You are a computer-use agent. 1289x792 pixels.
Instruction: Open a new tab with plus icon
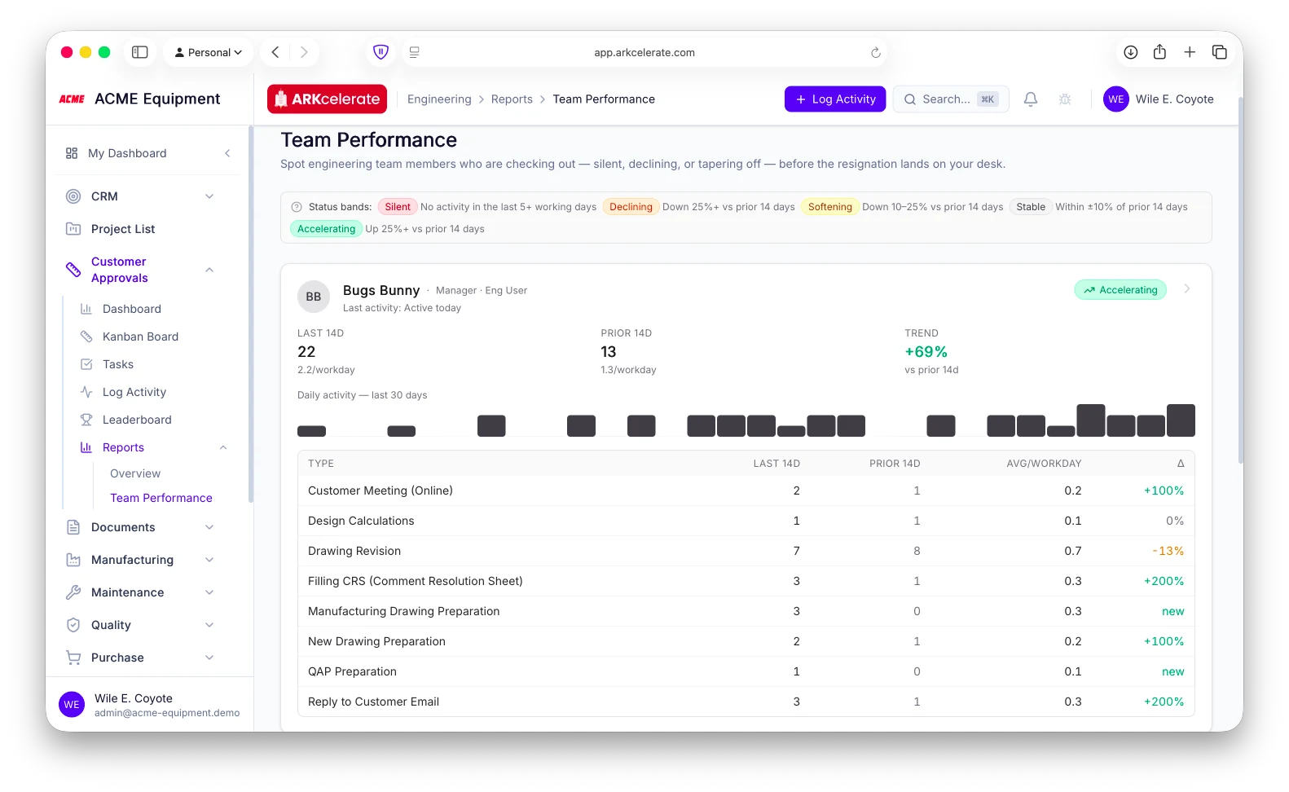point(1190,52)
